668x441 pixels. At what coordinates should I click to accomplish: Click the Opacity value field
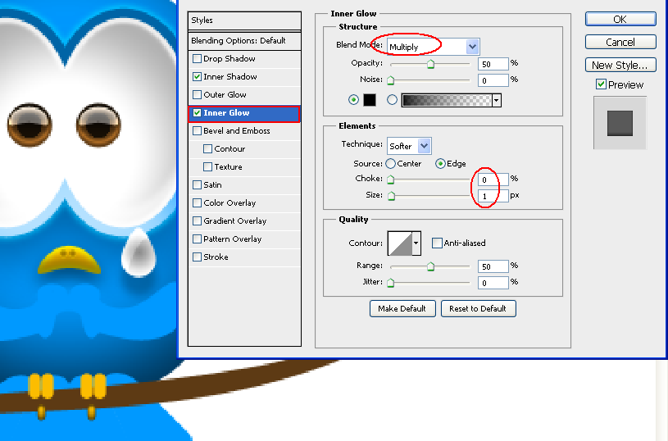click(x=493, y=64)
